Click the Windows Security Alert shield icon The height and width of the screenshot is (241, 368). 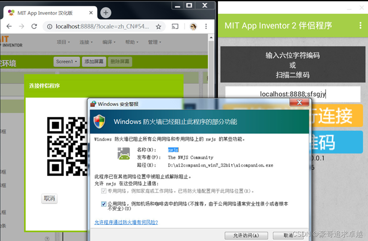(99, 121)
